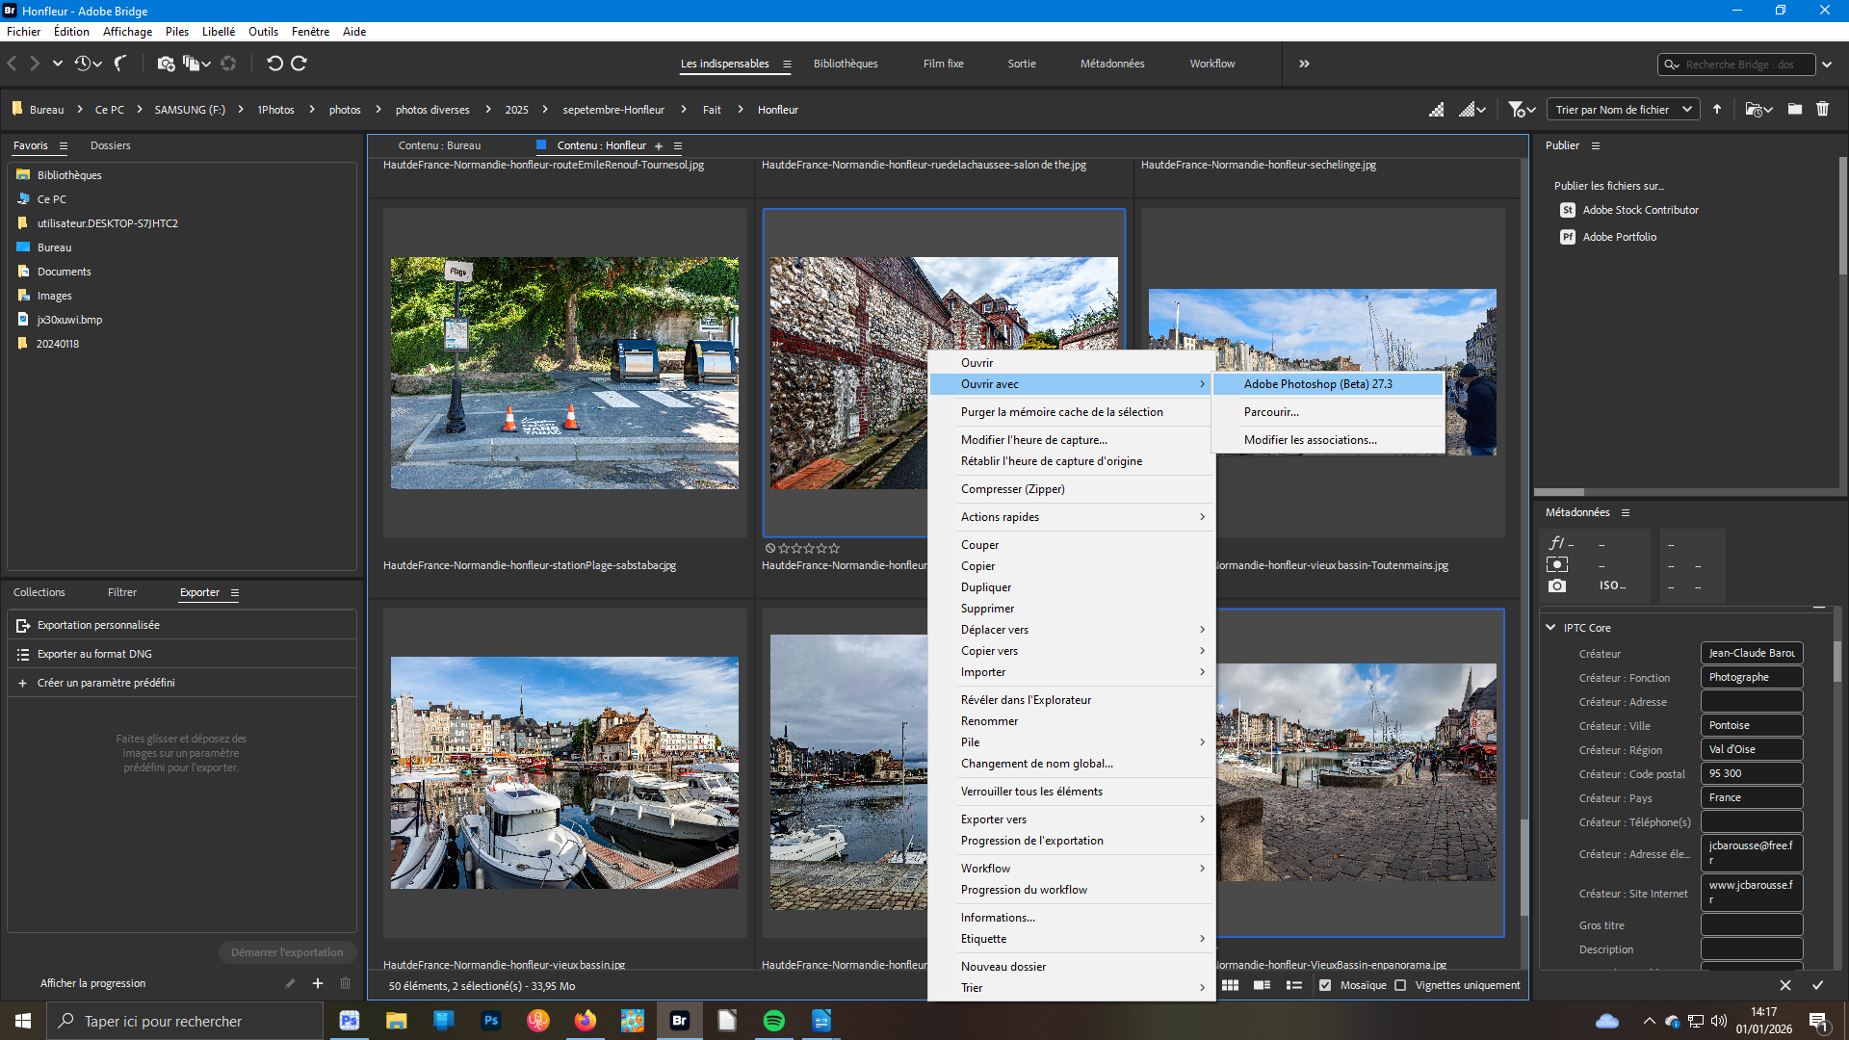Viewport: 1849px width, 1040px height.
Task: Enable the Vignettes uniquement checkbox
Action: [x=1400, y=985]
